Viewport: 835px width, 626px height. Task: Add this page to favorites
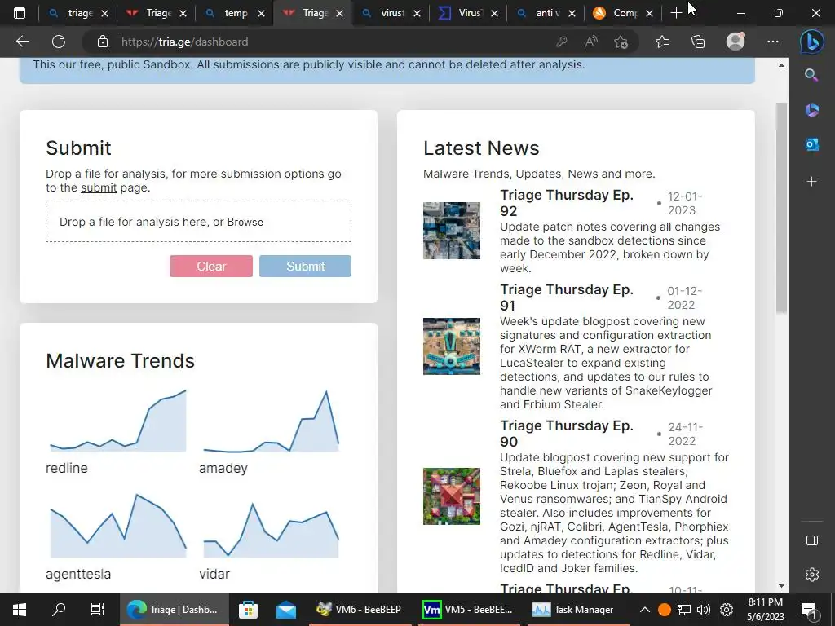tap(621, 42)
